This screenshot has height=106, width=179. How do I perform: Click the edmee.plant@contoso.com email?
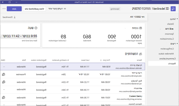coord(130,91)
